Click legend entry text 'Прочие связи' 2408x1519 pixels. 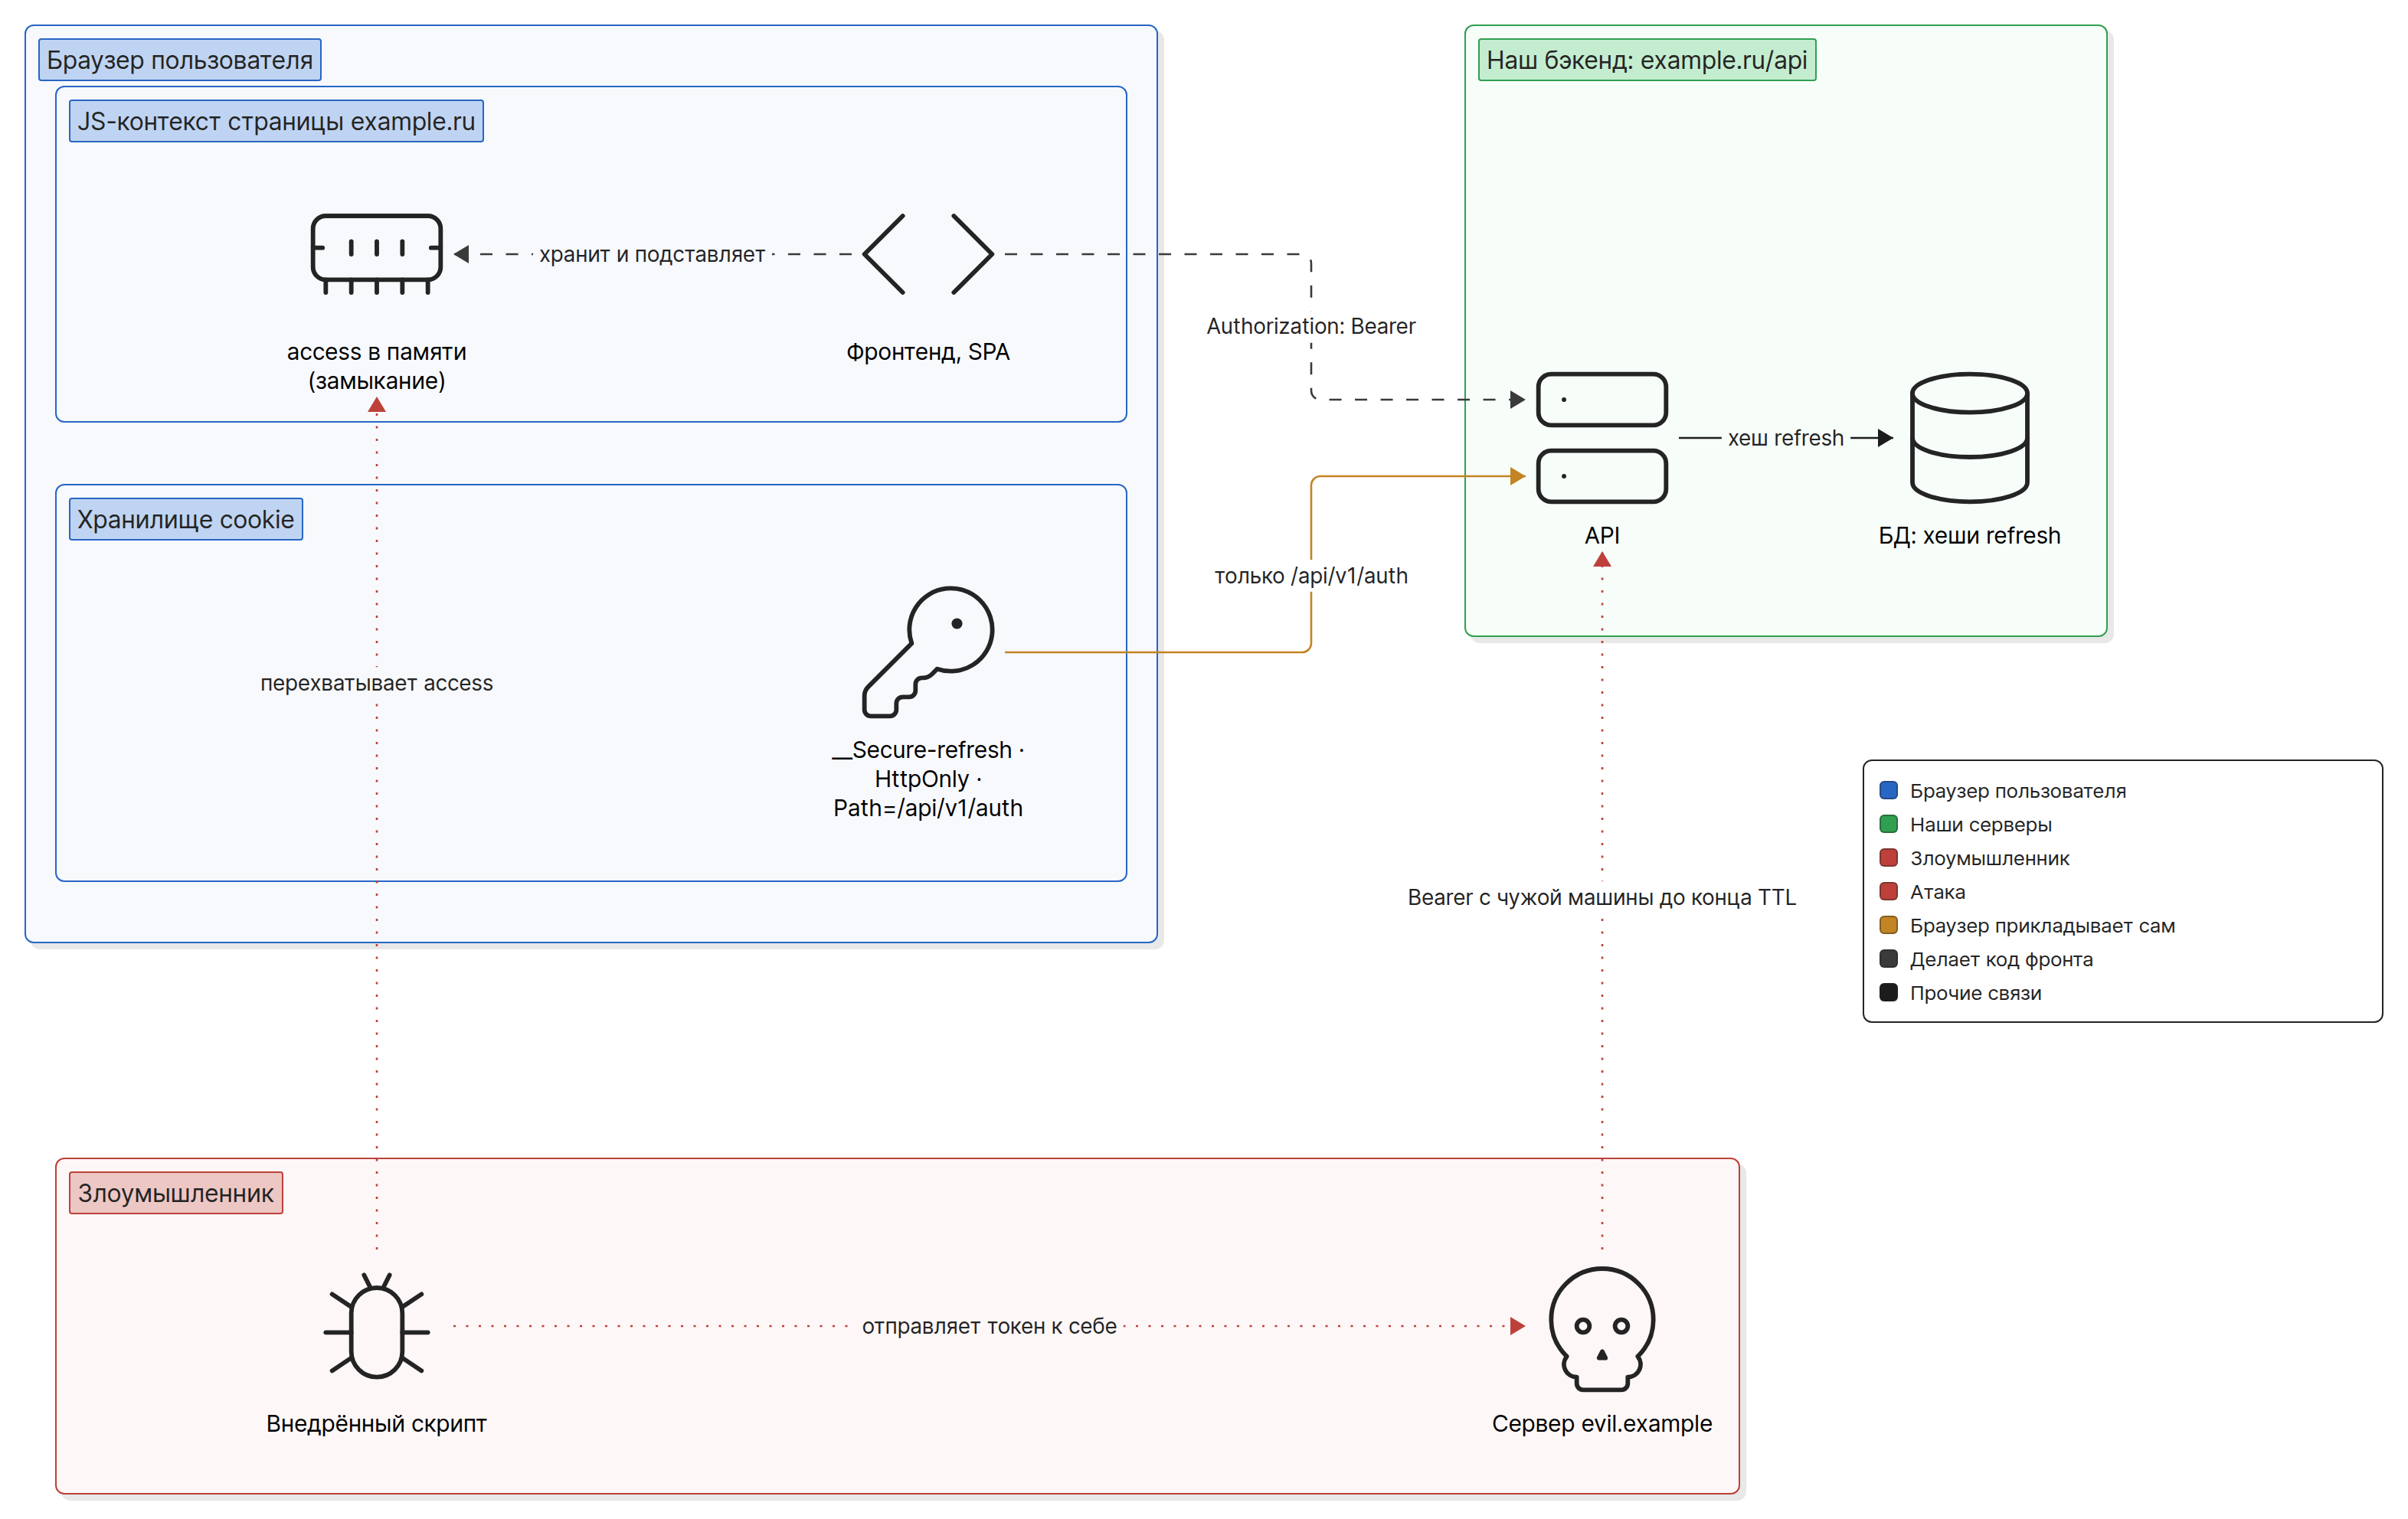point(1975,992)
